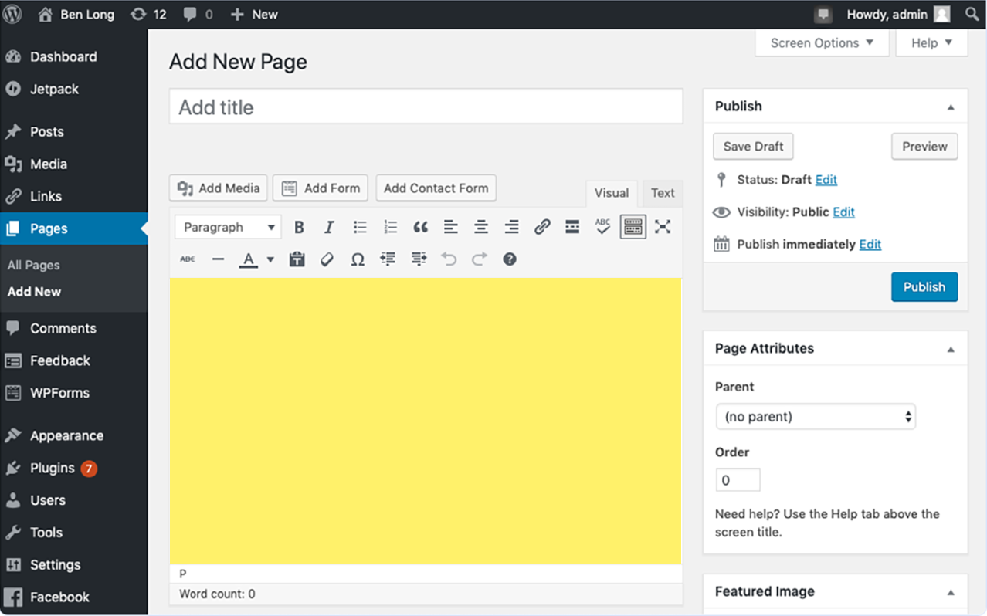Apply strikethrough formatting

(x=188, y=259)
